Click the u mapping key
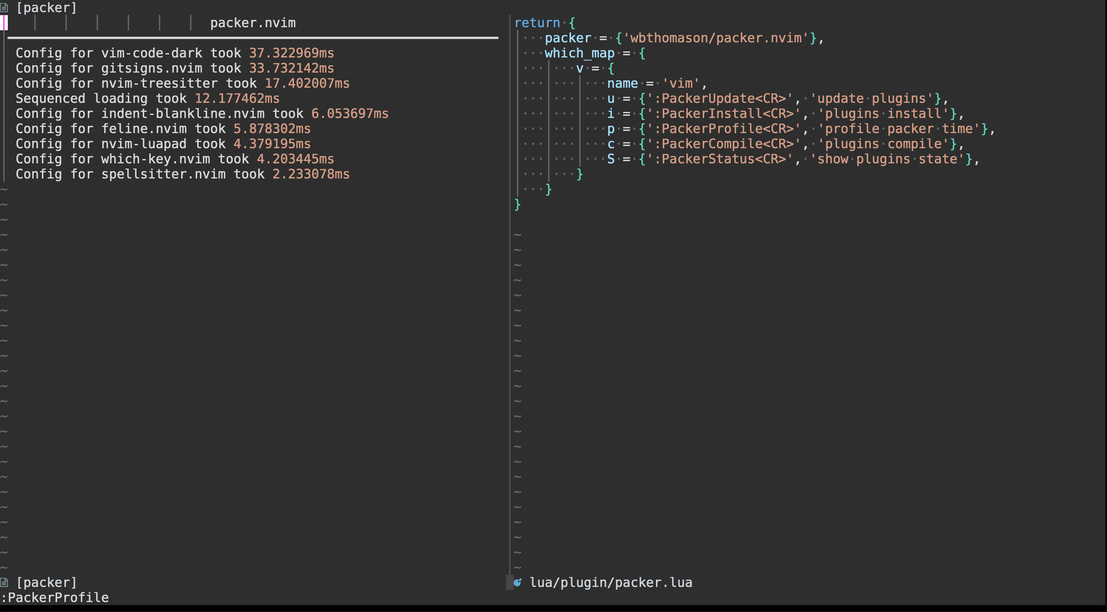The image size is (1107, 612). coord(611,99)
